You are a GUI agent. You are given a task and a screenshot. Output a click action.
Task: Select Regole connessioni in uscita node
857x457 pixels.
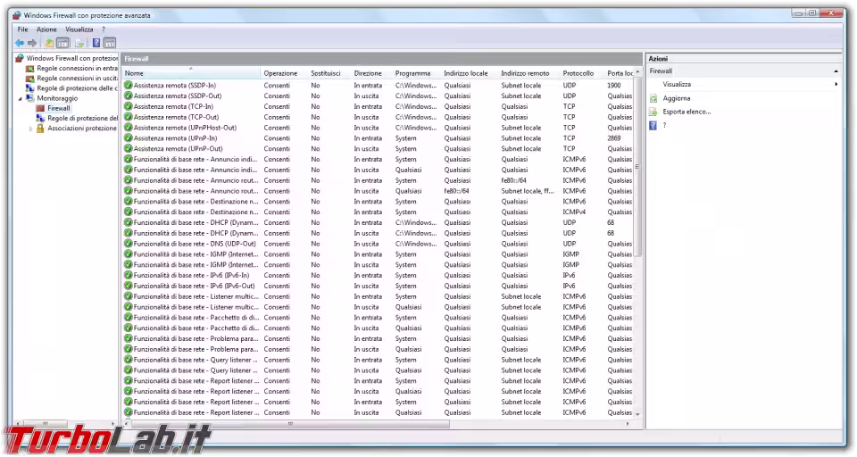point(76,79)
